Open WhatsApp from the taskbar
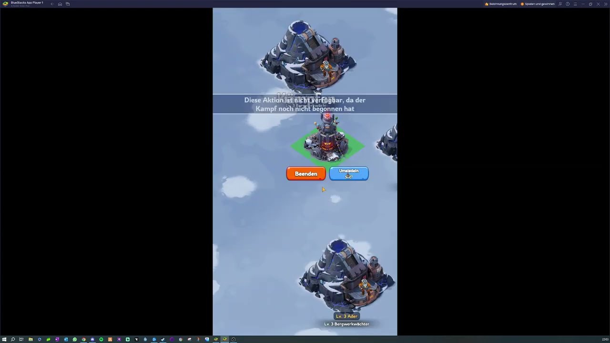This screenshot has width=610, height=343. pos(75,339)
